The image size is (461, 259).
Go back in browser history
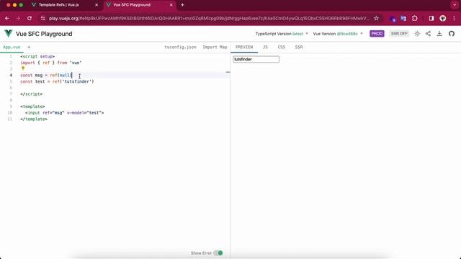coord(6,18)
